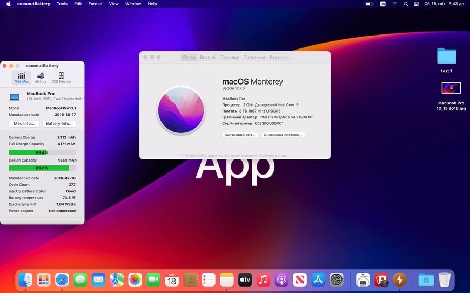
Task: Click the date and time 3:43 дп
Action: click(x=444, y=4)
